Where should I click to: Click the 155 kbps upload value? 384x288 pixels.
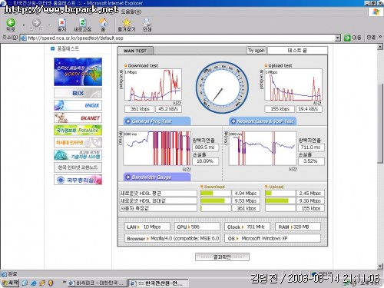tap(280, 109)
